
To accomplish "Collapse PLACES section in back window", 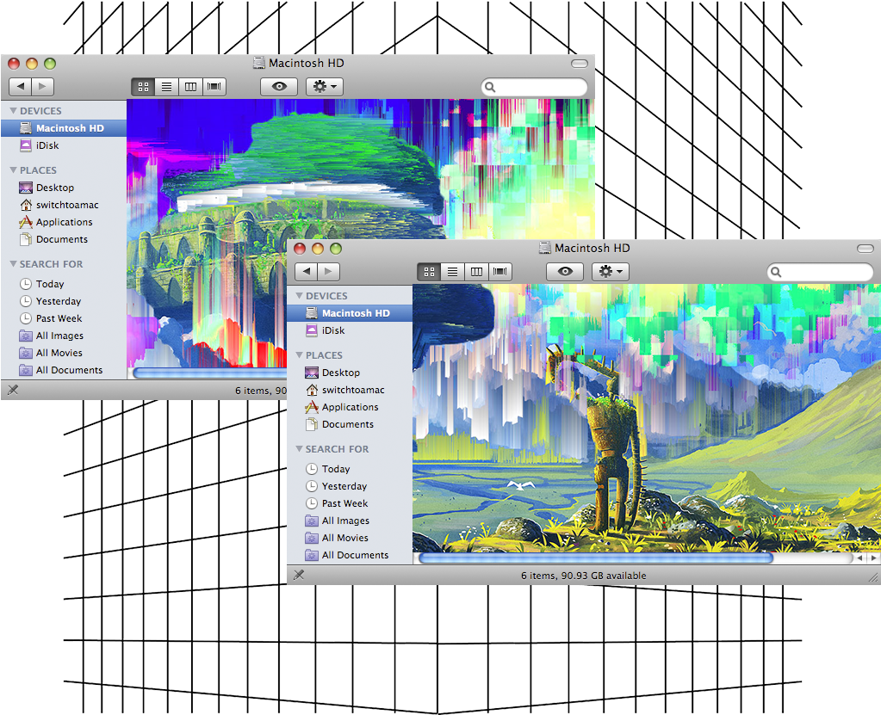I will point(13,170).
